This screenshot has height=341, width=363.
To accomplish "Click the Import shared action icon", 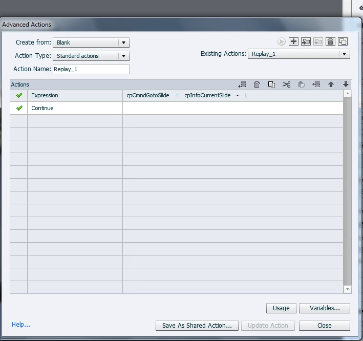I will click(x=306, y=41).
